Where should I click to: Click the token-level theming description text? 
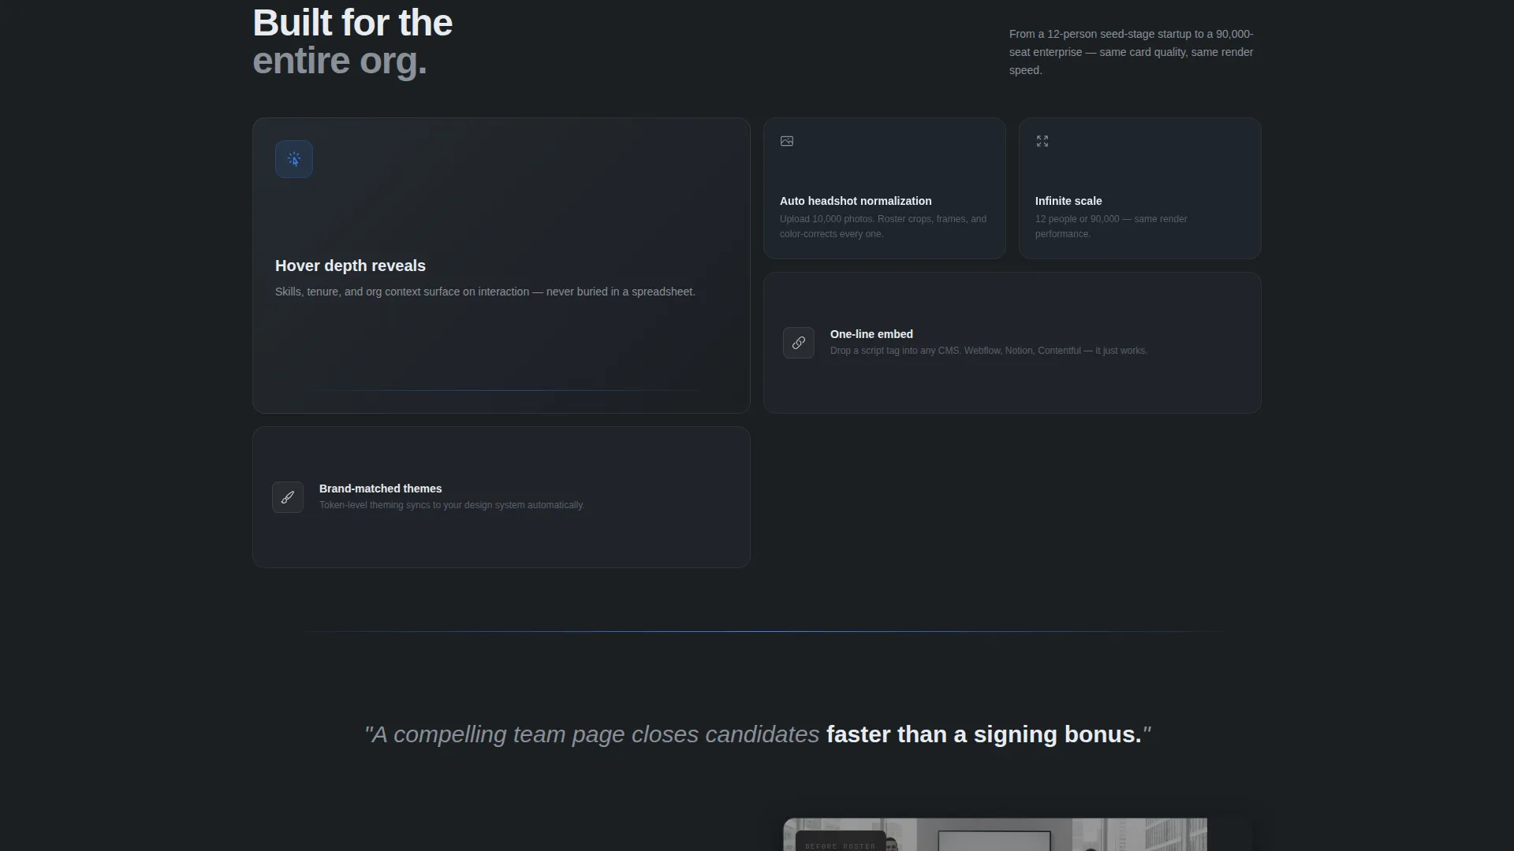click(452, 505)
